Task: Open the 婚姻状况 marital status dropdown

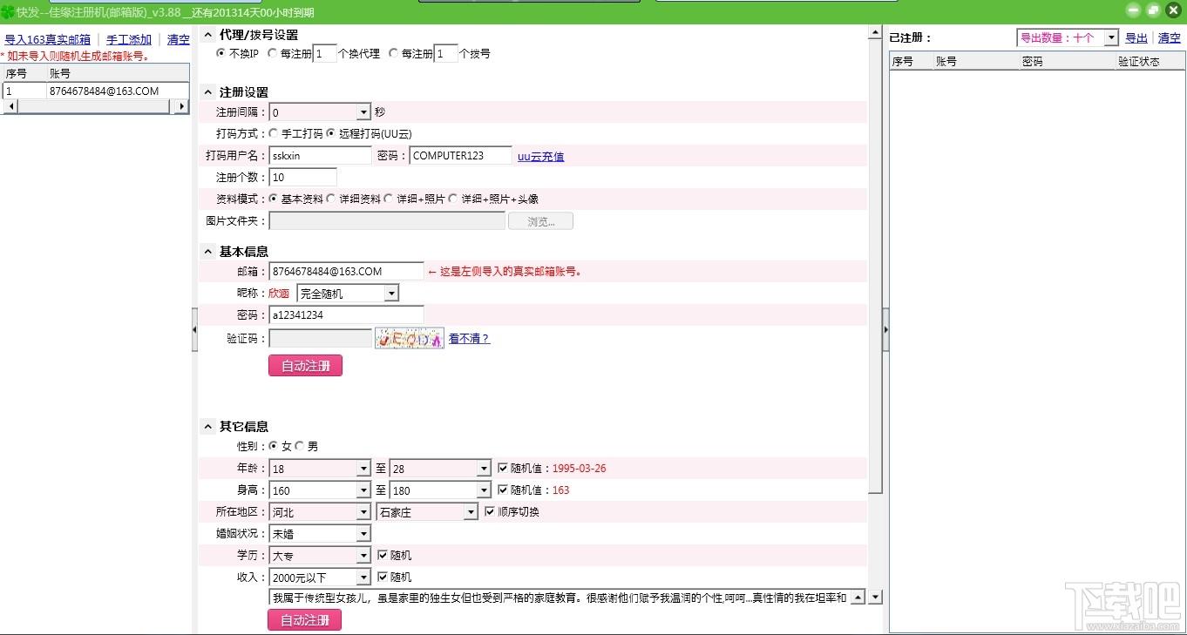Action: (x=365, y=533)
